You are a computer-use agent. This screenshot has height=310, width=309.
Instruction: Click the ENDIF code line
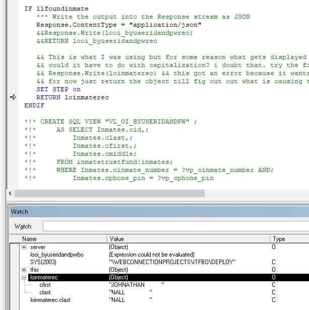pos(34,105)
